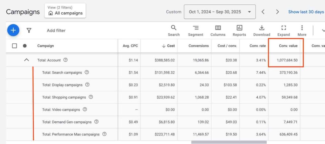The width and height of the screenshot is (325, 144).
Task: Expand the table to full screen
Action: [x=283, y=31]
